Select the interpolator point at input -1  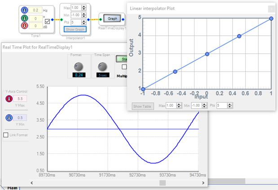pyautogui.click(x=143, y=89)
